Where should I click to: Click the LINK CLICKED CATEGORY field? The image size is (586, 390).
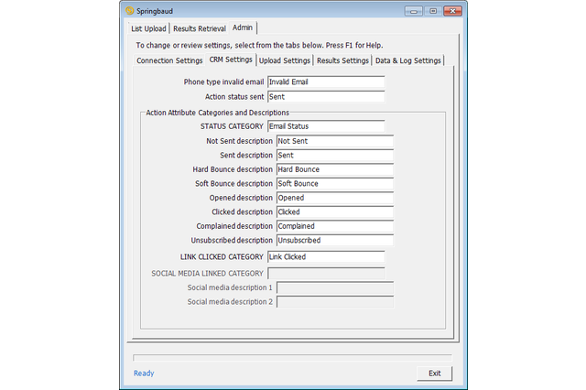pyautogui.click(x=325, y=257)
